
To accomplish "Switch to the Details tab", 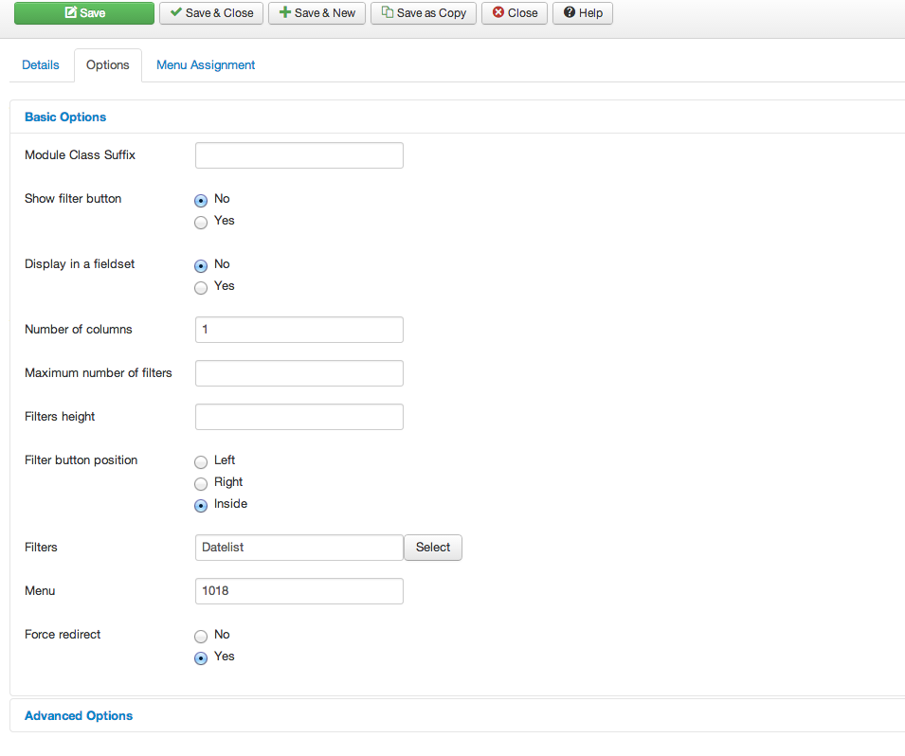I will point(41,65).
